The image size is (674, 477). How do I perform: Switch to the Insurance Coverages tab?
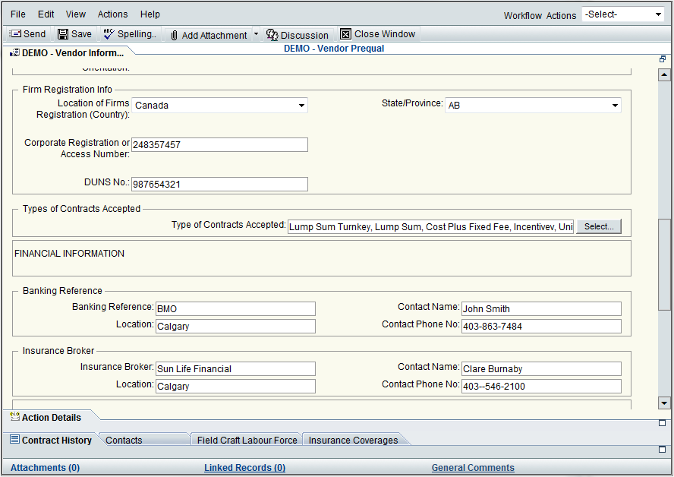pos(353,441)
